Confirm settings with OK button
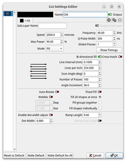This screenshot has width=126, height=162. coord(114,156)
